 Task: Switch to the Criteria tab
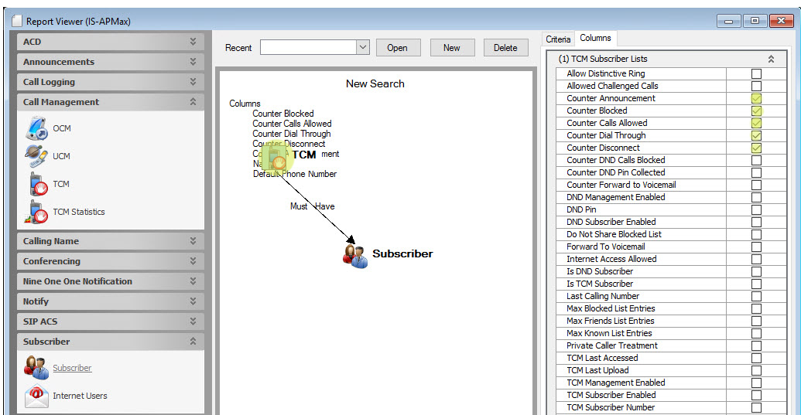[558, 39]
